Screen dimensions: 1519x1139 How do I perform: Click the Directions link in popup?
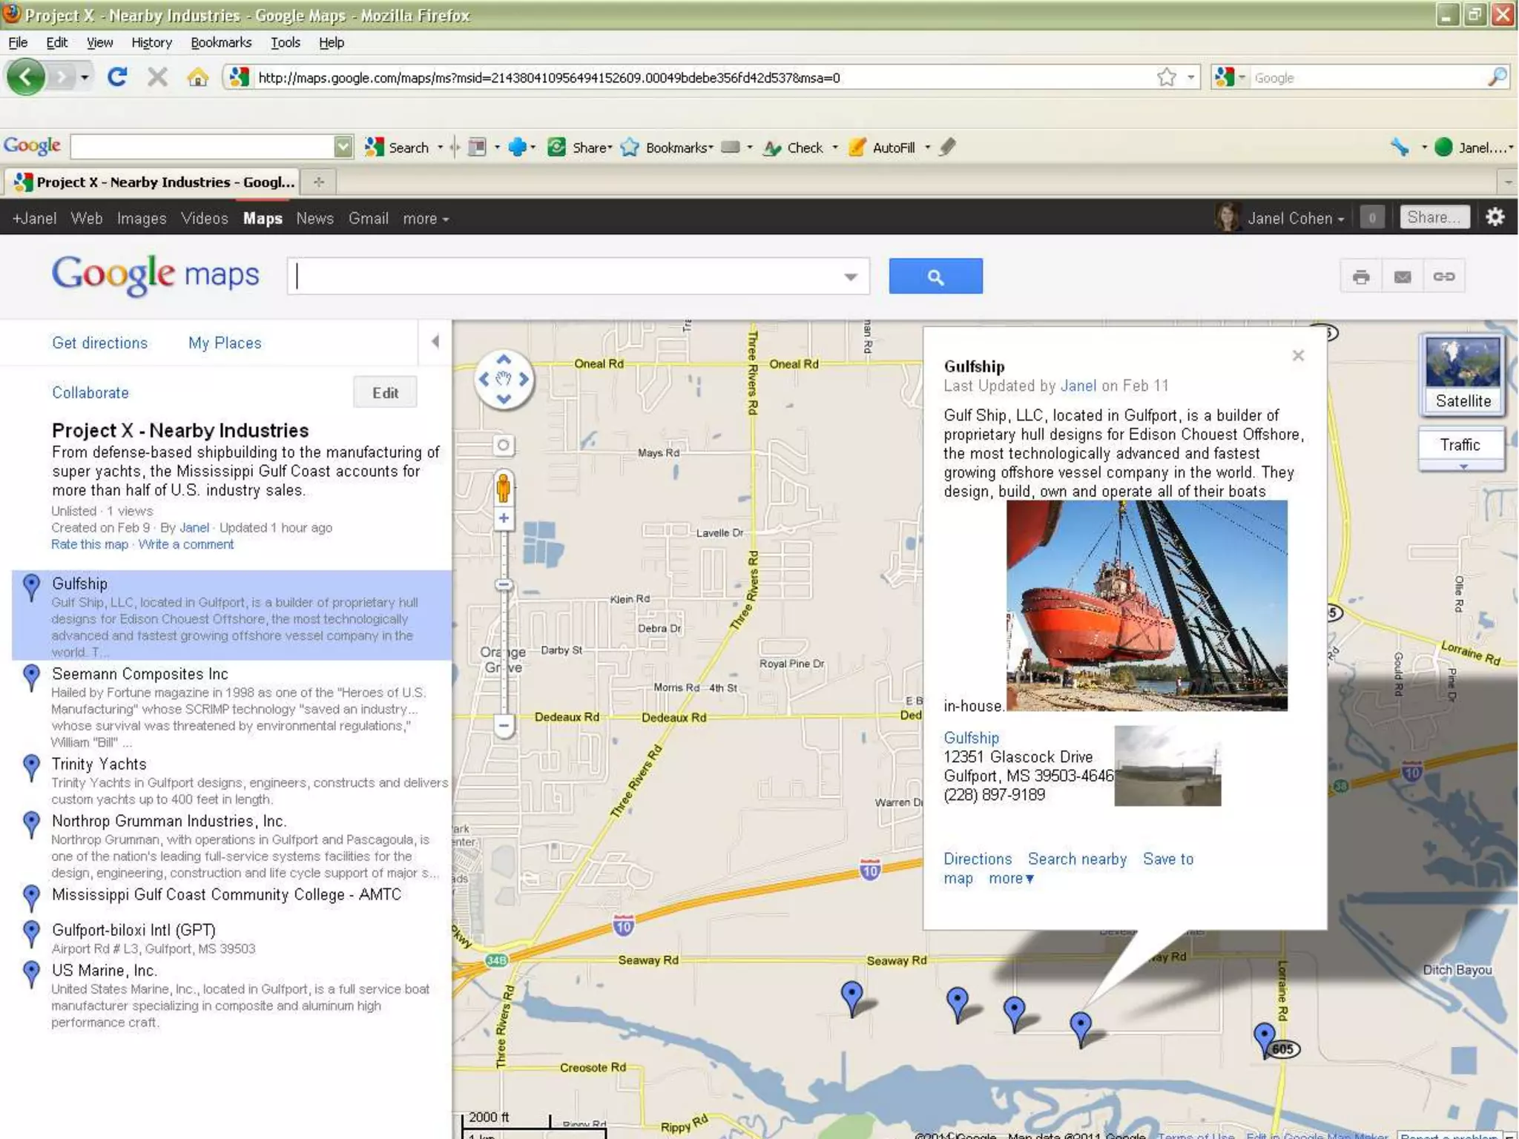tap(977, 859)
